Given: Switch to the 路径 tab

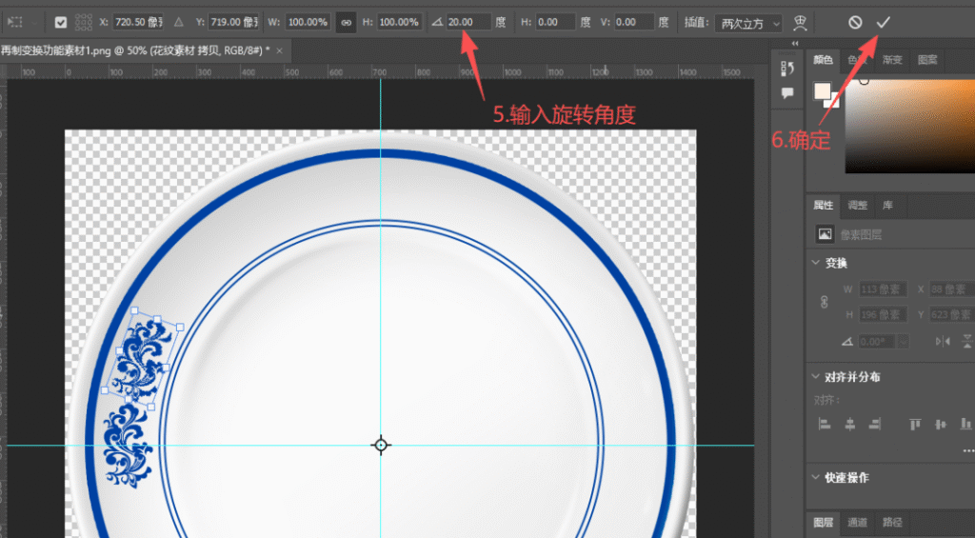Looking at the screenshot, I should coord(892,523).
